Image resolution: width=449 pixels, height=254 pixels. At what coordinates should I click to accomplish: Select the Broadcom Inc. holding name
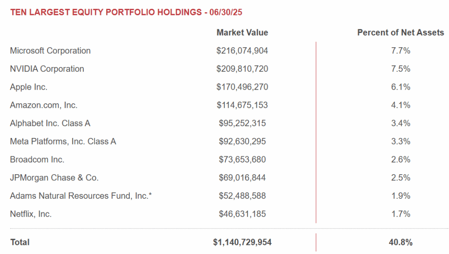point(37,159)
